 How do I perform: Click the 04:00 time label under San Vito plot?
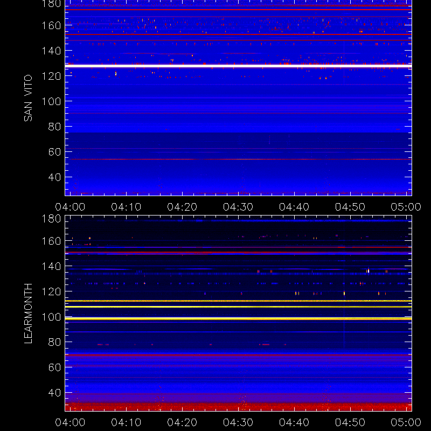[70, 207]
